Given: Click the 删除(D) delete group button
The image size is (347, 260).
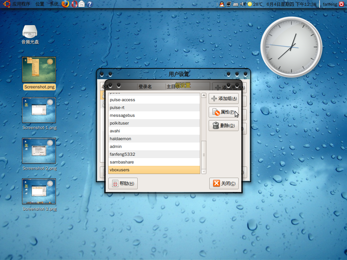Looking at the screenshot, I should pyautogui.click(x=224, y=126).
